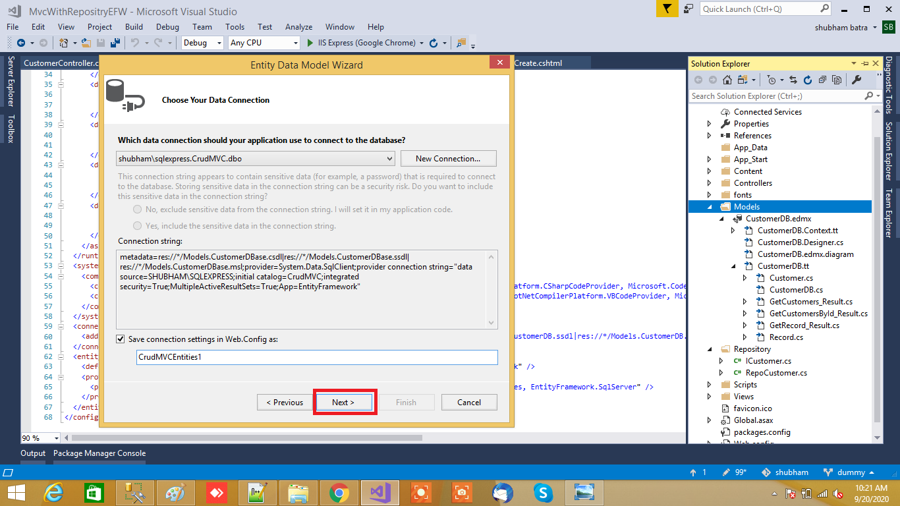Click the New Connection button
Screen dimensions: 900x506
(447, 159)
